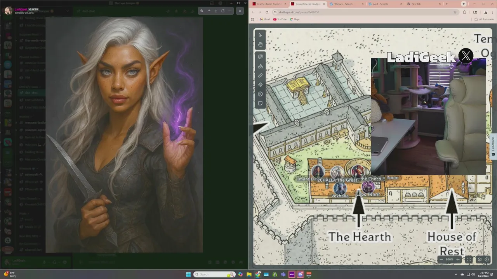Open a new browser tab with plus button
This screenshot has width=497, height=279.
click(x=447, y=4)
